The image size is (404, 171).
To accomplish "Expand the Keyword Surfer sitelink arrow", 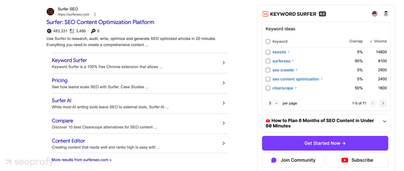I will point(224,63).
